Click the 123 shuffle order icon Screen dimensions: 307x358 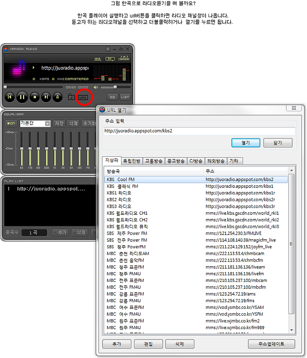pyautogui.click(x=98, y=59)
